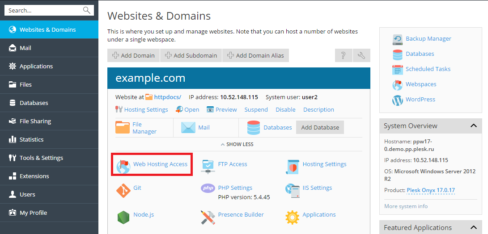Click the FTP Access icon
The height and width of the screenshot is (234, 488).
coord(208,166)
